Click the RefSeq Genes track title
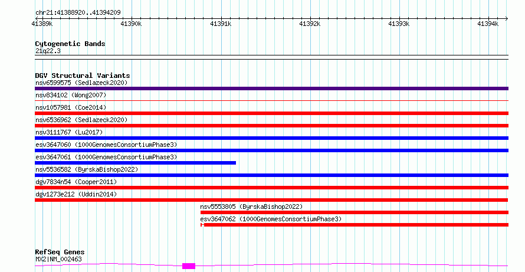The width and height of the screenshot is (525, 272). click(60, 252)
